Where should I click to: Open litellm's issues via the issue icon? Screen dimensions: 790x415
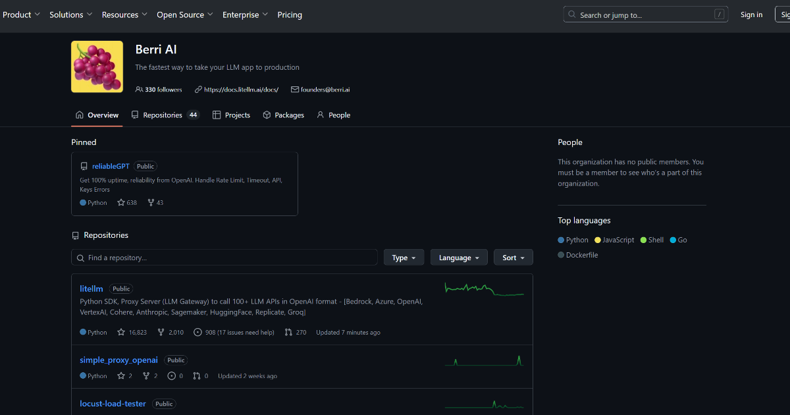pos(197,332)
